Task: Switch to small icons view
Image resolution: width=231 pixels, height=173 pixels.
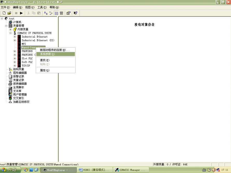Action: [51, 13]
